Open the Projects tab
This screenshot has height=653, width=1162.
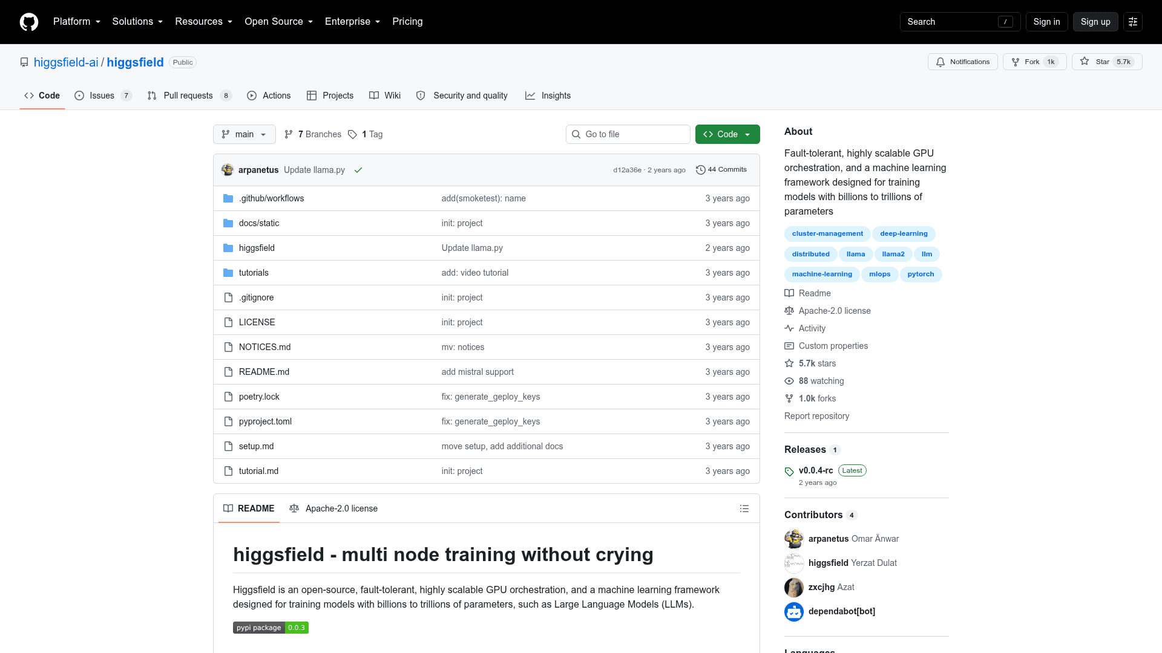coord(330,96)
